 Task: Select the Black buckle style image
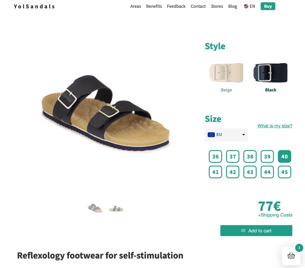(270, 73)
